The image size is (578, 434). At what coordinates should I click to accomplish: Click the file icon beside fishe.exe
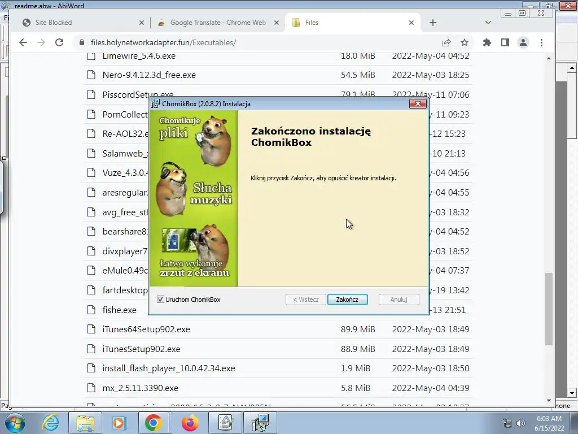pos(91,309)
